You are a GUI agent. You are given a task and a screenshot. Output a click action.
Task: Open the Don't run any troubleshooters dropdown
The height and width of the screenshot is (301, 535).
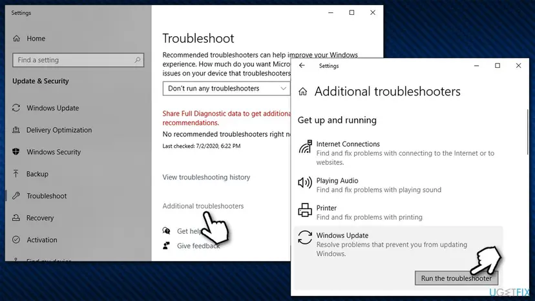pyautogui.click(x=227, y=88)
